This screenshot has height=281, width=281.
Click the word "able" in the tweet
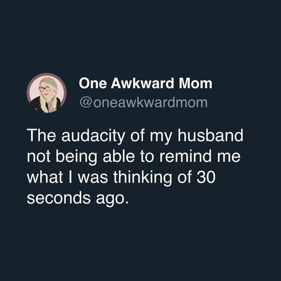click(x=119, y=156)
